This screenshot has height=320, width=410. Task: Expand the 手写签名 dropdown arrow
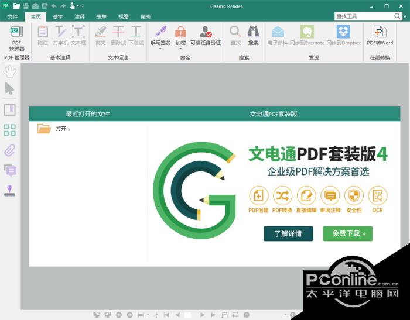[x=160, y=49]
